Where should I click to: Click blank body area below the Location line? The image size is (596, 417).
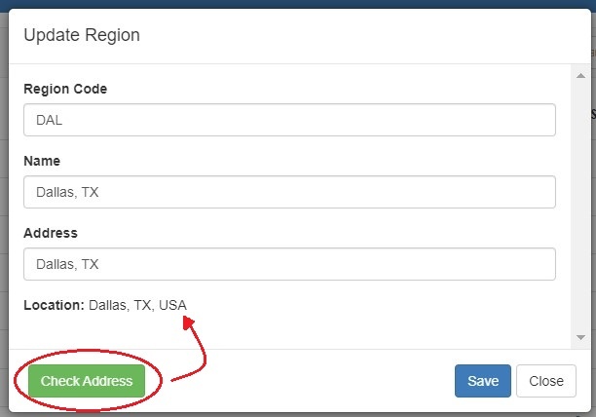tap(292, 331)
